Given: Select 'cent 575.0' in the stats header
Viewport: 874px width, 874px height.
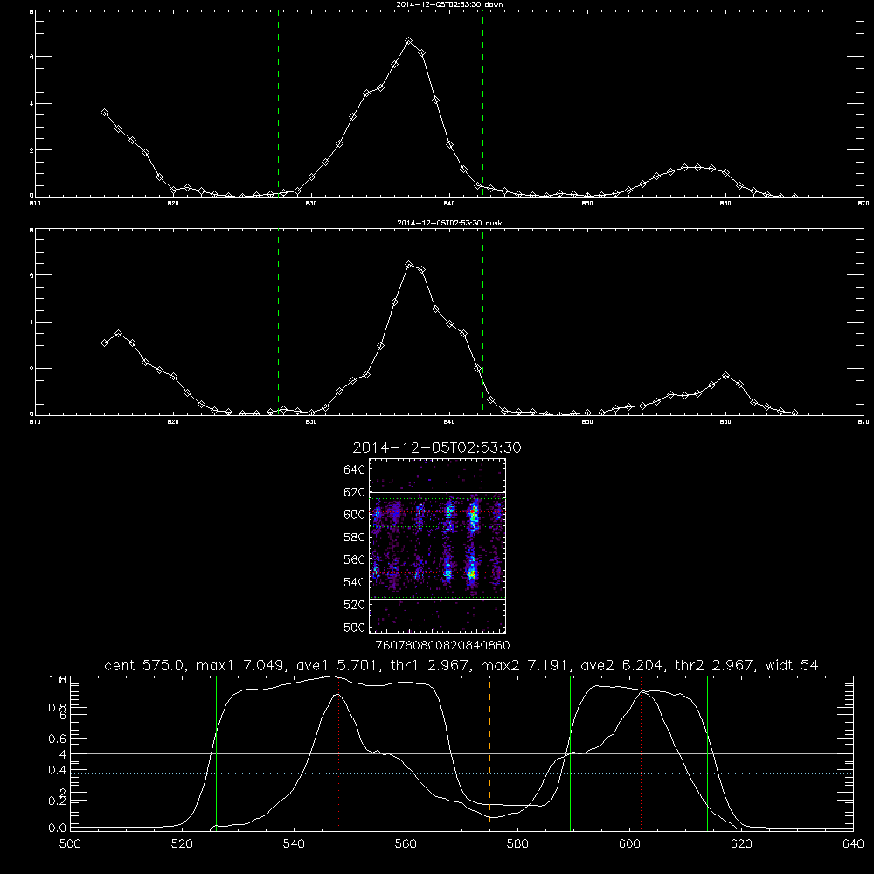Looking at the screenshot, I should pos(144,665).
